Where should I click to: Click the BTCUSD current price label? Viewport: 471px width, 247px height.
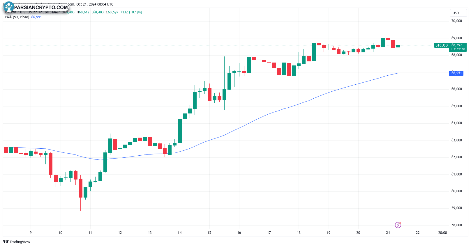pos(442,45)
